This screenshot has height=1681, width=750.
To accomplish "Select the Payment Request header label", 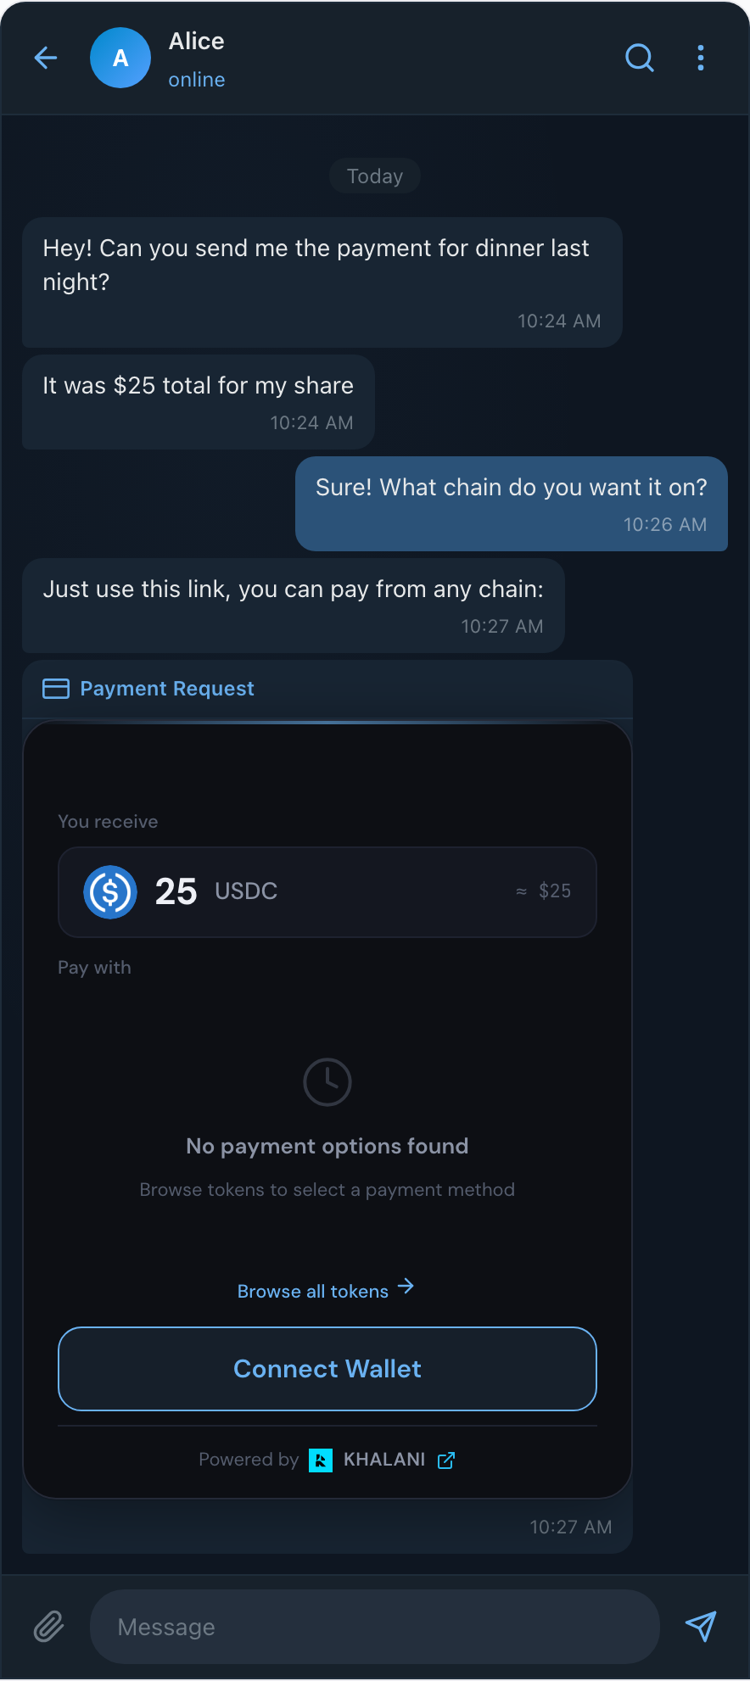I will pyautogui.click(x=167, y=688).
